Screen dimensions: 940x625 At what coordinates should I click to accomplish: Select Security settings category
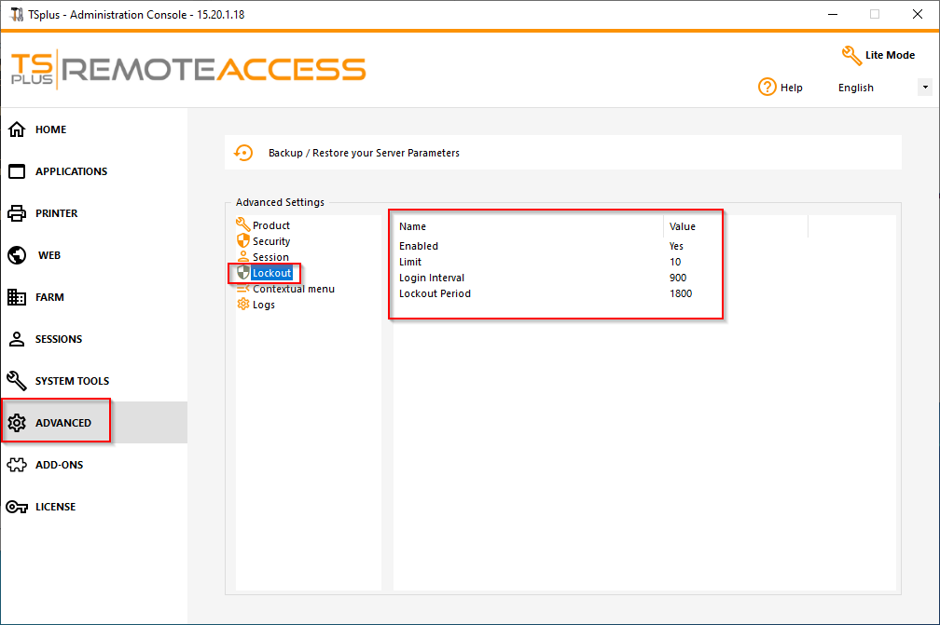click(x=270, y=241)
